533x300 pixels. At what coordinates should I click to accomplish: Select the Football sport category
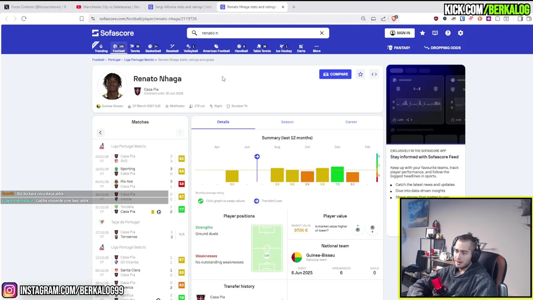tap(119, 48)
